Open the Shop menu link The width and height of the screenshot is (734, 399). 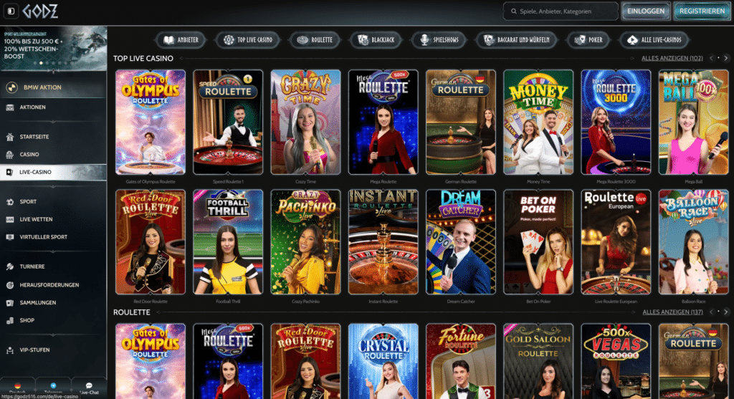coord(27,320)
